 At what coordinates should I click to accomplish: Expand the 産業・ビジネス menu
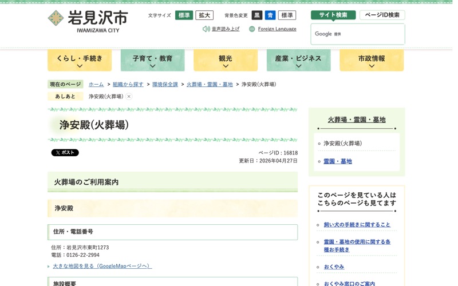pos(298,60)
